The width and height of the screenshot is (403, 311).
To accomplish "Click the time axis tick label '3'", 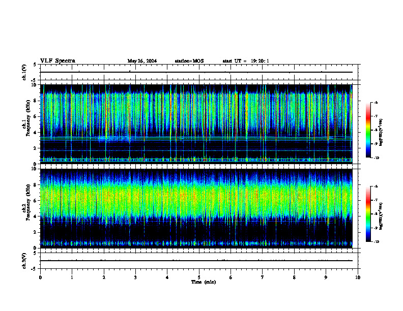I will 135,277.
